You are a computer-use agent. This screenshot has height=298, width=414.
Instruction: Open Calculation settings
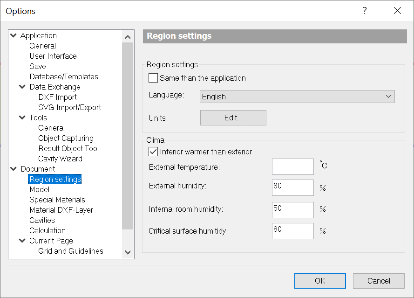pyautogui.click(x=48, y=230)
